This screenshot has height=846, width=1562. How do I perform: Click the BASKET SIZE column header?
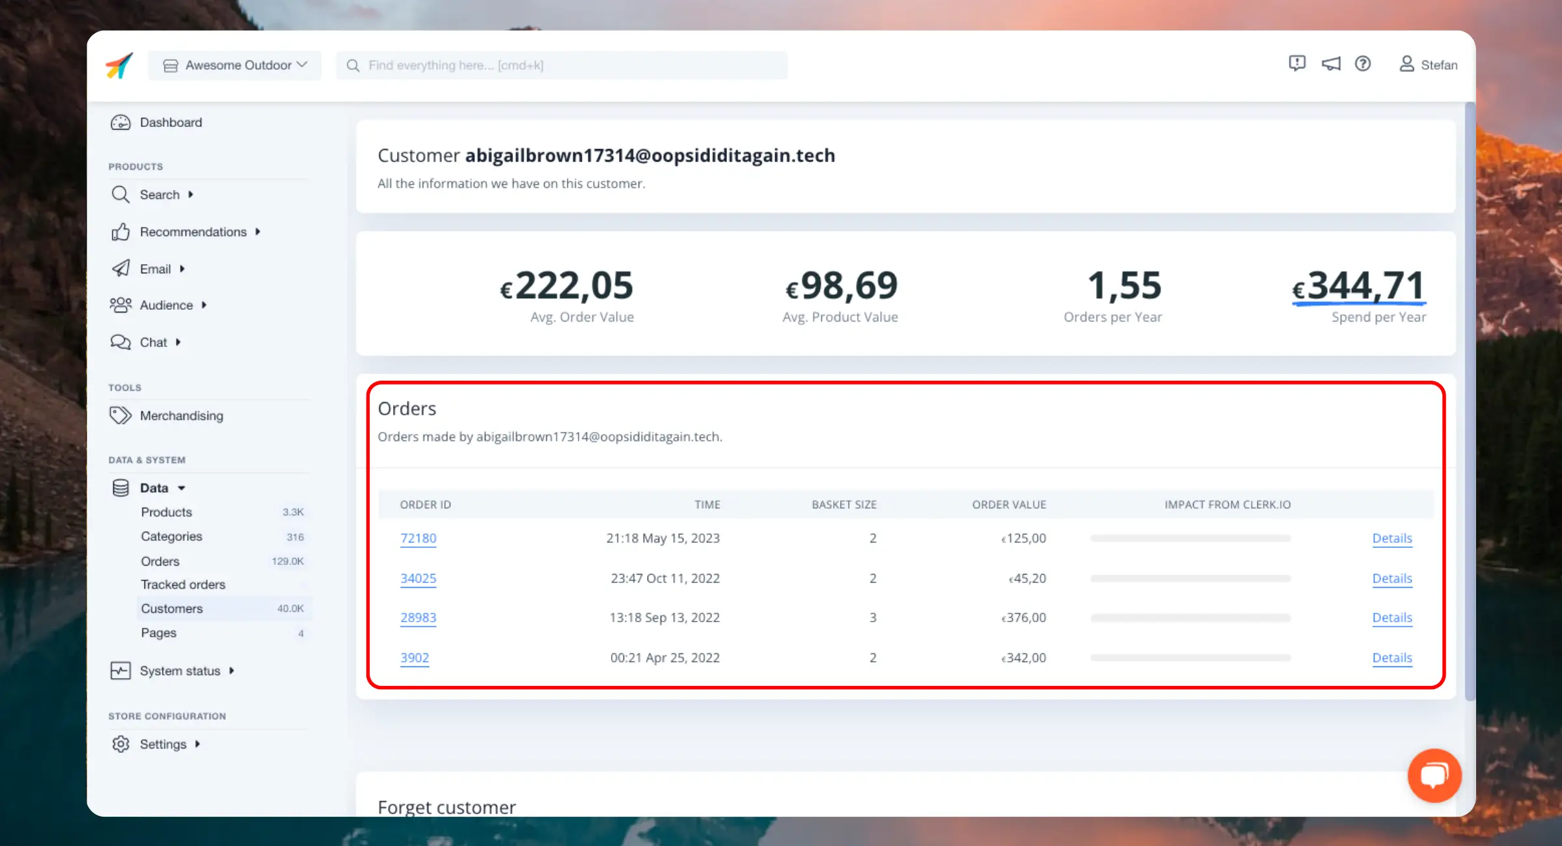click(844, 504)
